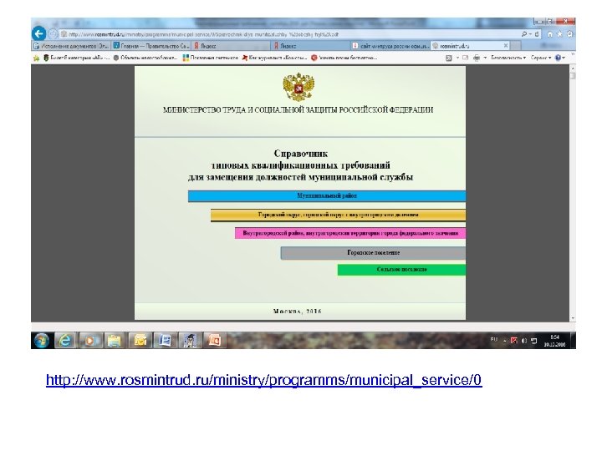The height and width of the screenshot is (451, 602).
Task: Open the Word taskbar icon
Action: [165, 341]
